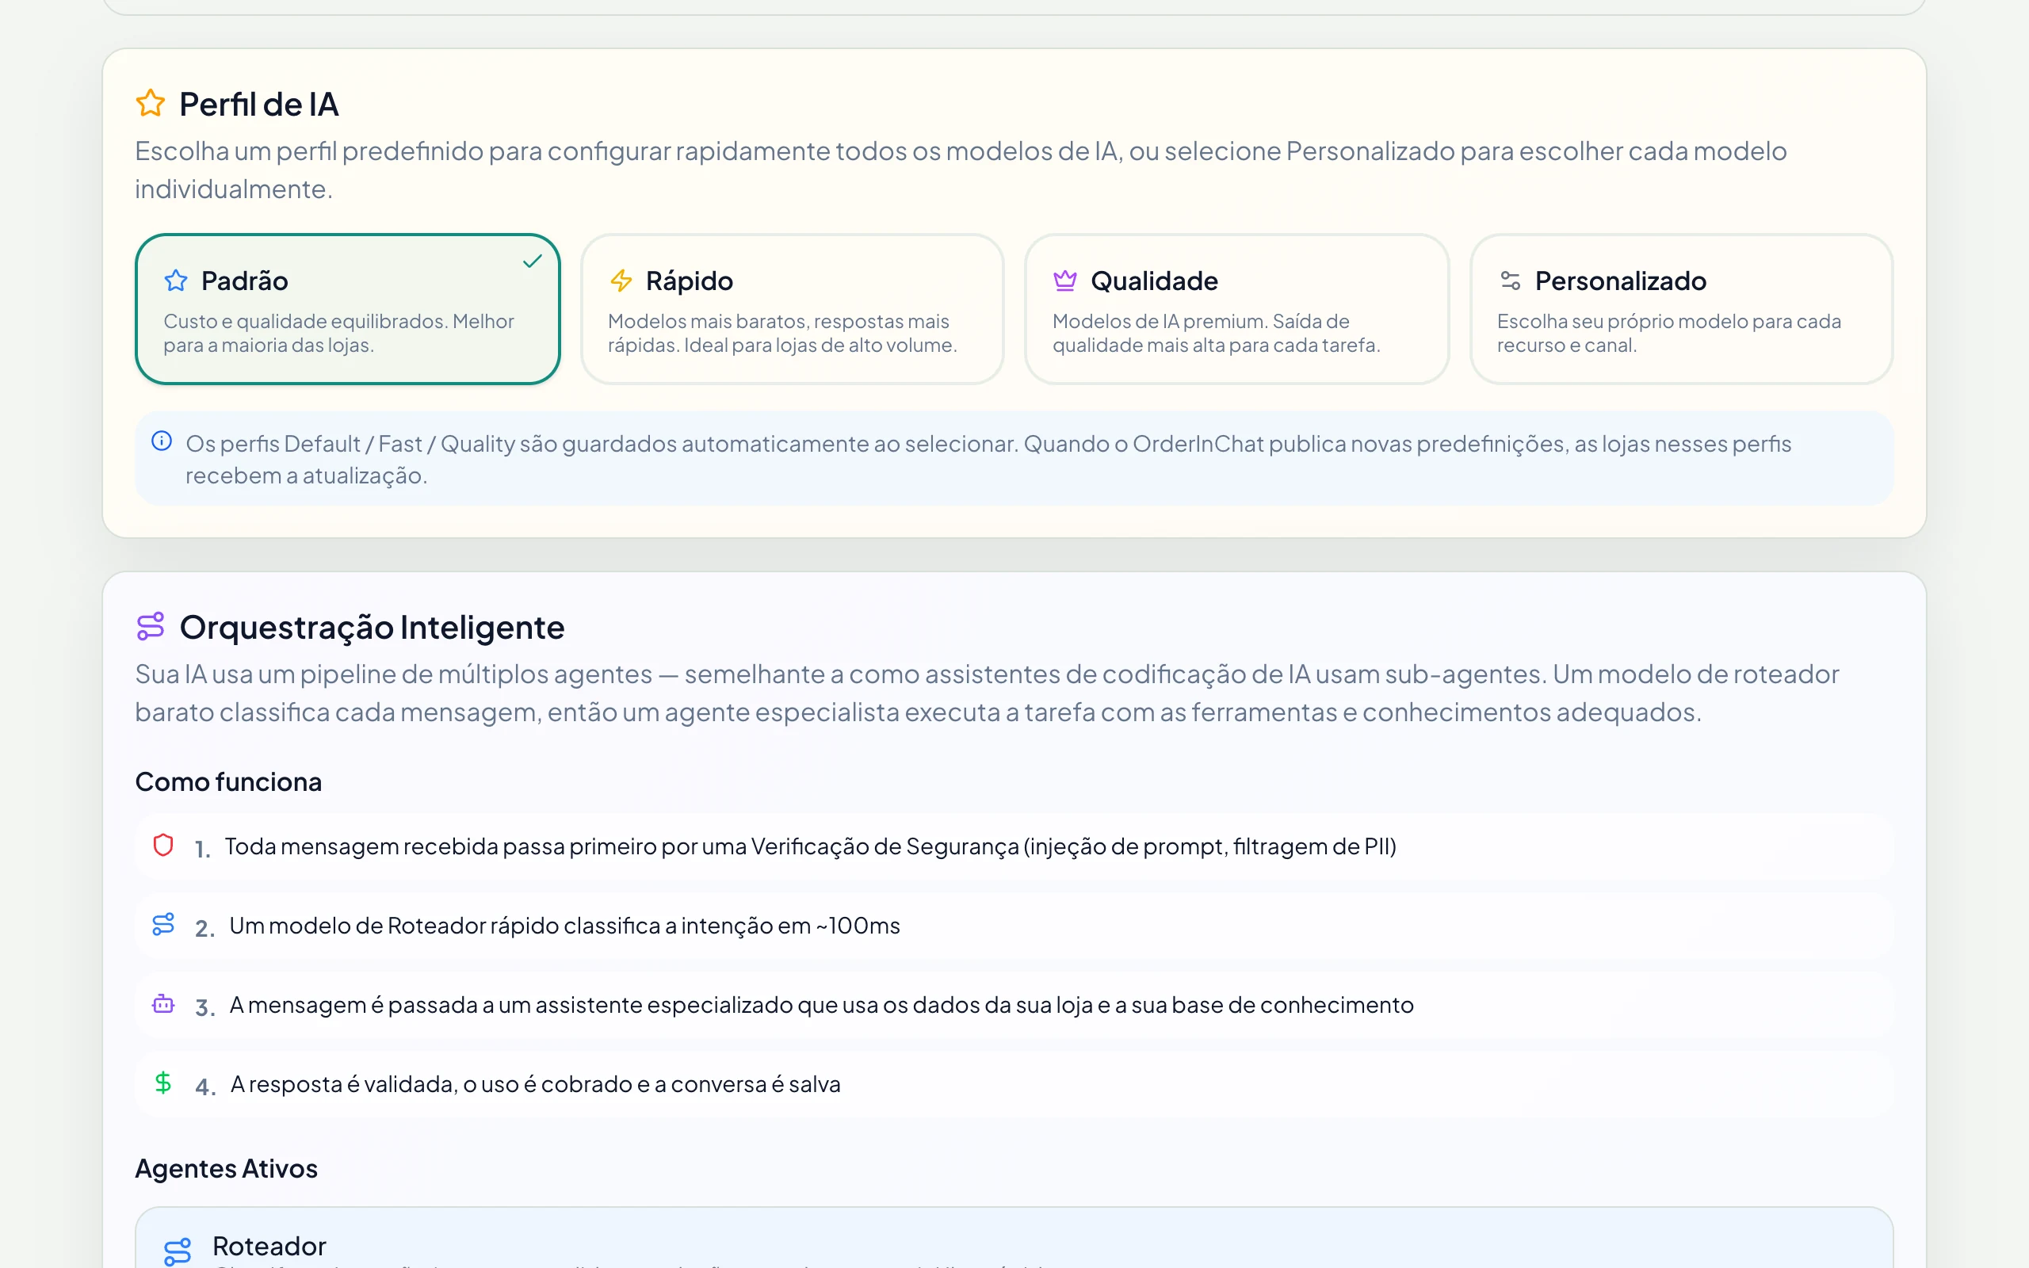Viewport: 2029px width, 1268px height.
Task: Click step text 'A resposta é validada'
Action: coord(535,1083)
